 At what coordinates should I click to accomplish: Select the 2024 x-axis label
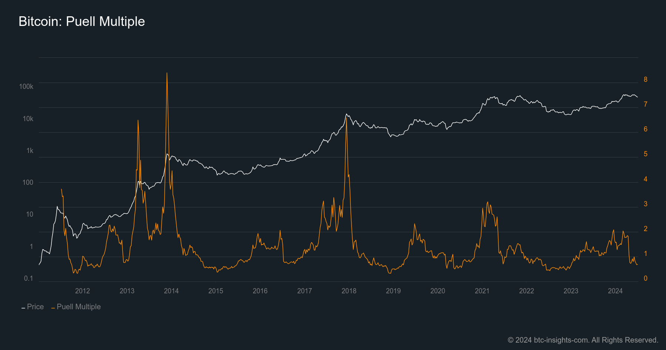tap(615, 291)
